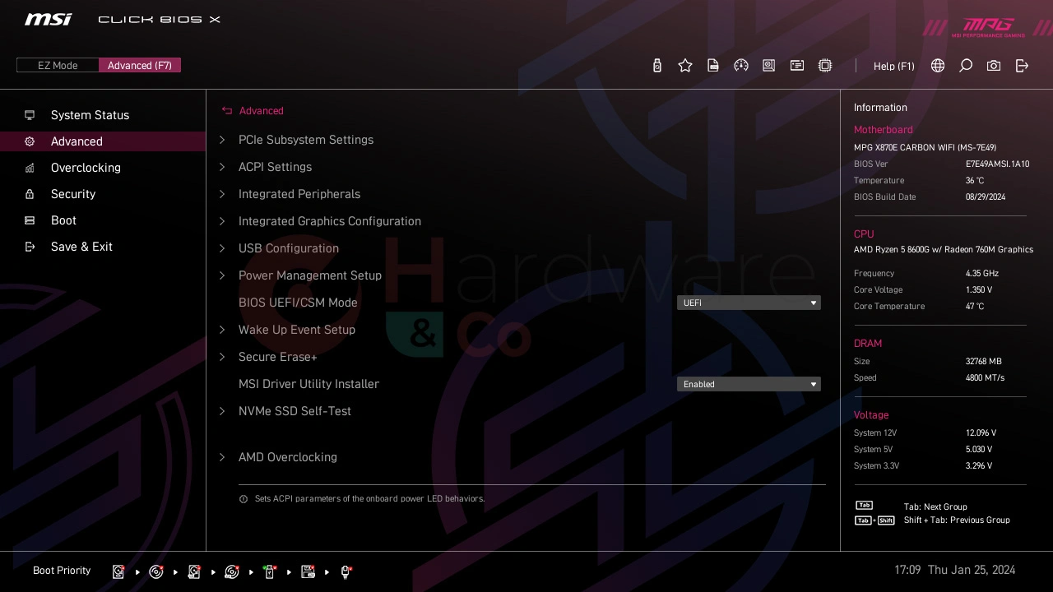Image resolution: width=1053 pixels, height=592 pixels.
Task: Click the BIOS UEFI/CSM Mode label
Action: [298, 303]
